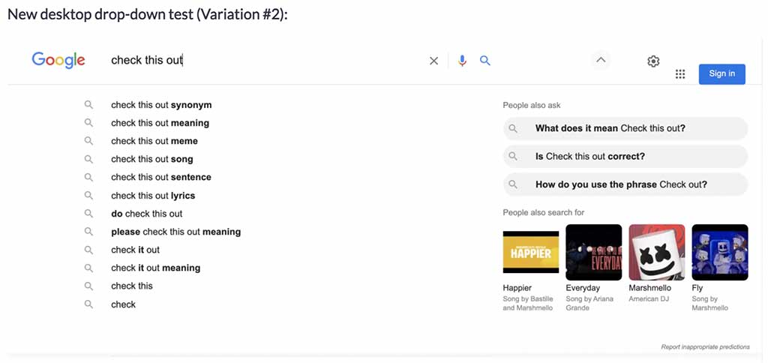Open 'Is Check this out correct?' question
Viewport: 768px width, 363px height.
point(625,157)
